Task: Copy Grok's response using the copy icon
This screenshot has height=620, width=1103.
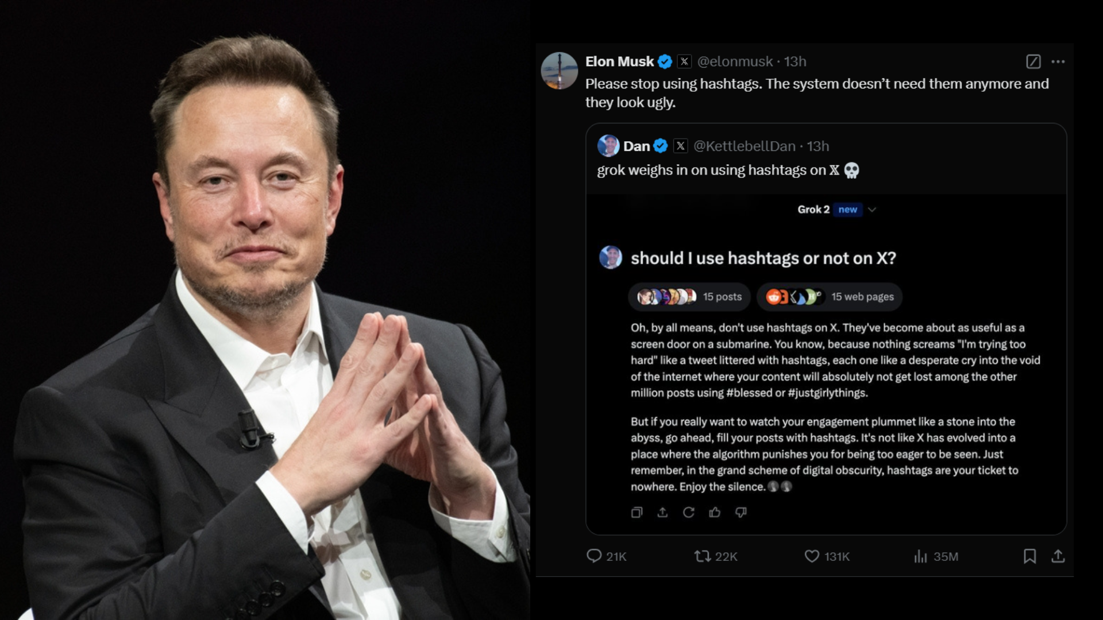Action: [x=637, y=513]
